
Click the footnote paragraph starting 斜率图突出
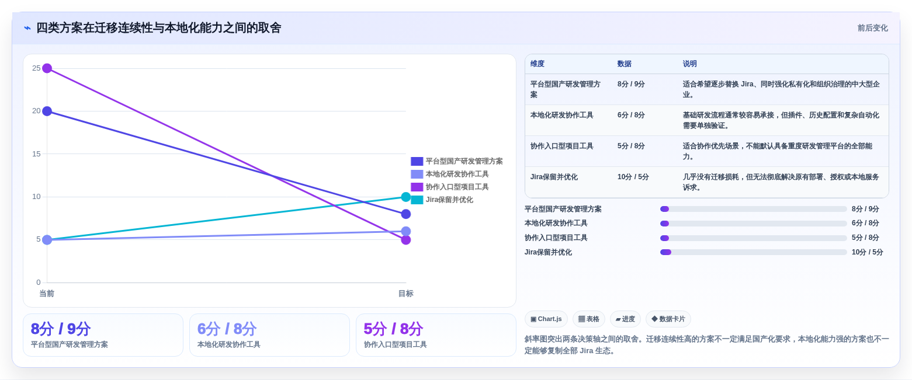coord(707,345)
